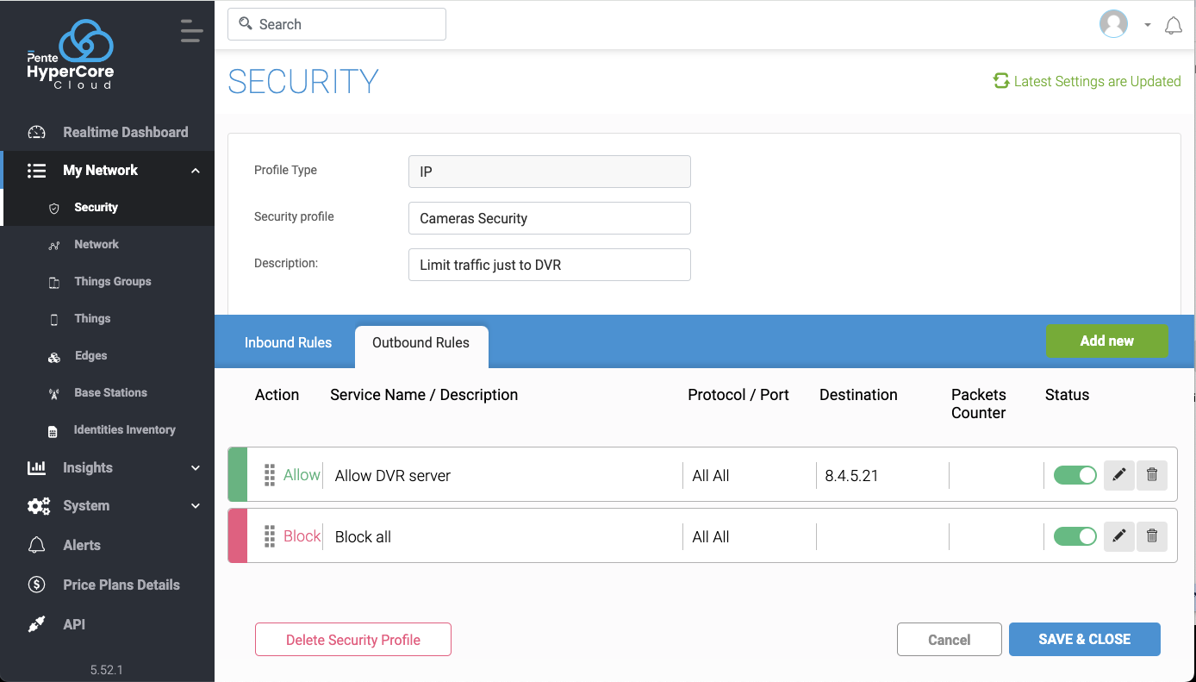Trash the Allow DVR server rule
Viewport: 1196px width, 682px height.
pyautogui.click(x=1152, y=475)
